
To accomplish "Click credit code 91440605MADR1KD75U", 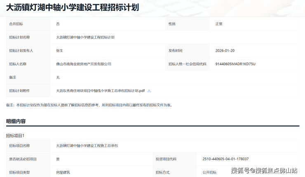I will [x=235, y=64].
